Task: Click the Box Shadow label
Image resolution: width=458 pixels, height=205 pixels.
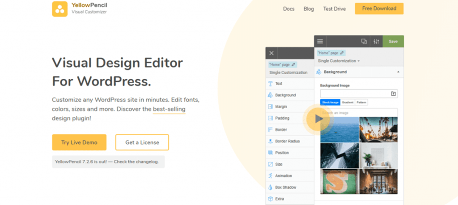Action: [286, 188]
